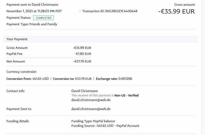Select the David Christmann name under Contact info
Image resolution: width=205 pixels, height=135 pixels.
click(84, 91)
